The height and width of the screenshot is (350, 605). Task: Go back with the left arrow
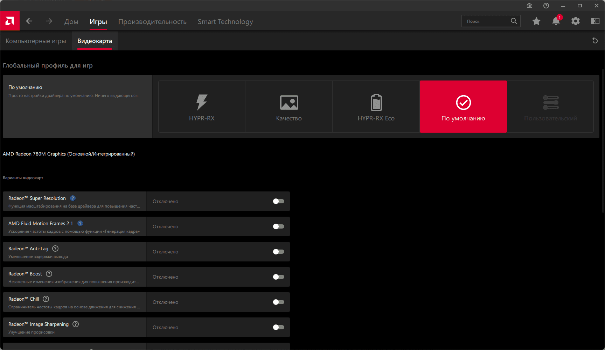click(x=29, y=21)
